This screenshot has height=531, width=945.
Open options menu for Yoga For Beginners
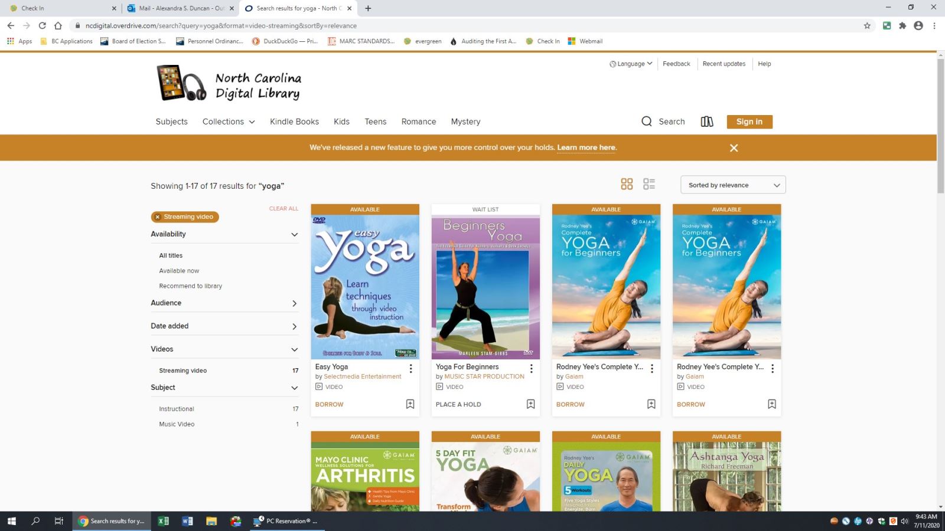tap(531, 369)
